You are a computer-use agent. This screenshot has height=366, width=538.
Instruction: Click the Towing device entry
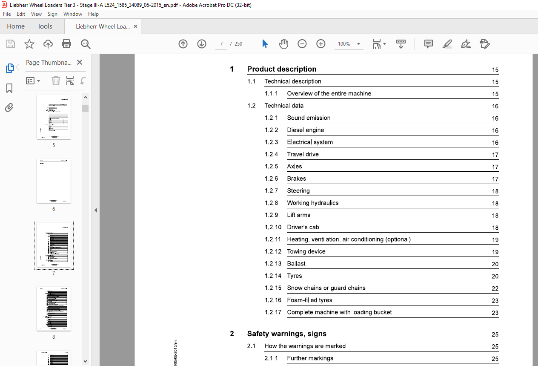point(306,251)
